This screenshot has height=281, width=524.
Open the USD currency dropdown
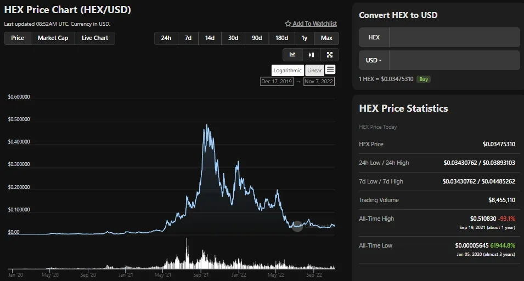(x=374, y=60)
